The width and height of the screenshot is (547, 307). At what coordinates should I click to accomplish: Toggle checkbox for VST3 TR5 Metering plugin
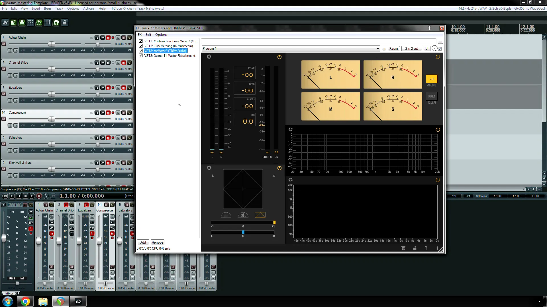[141, 46]
